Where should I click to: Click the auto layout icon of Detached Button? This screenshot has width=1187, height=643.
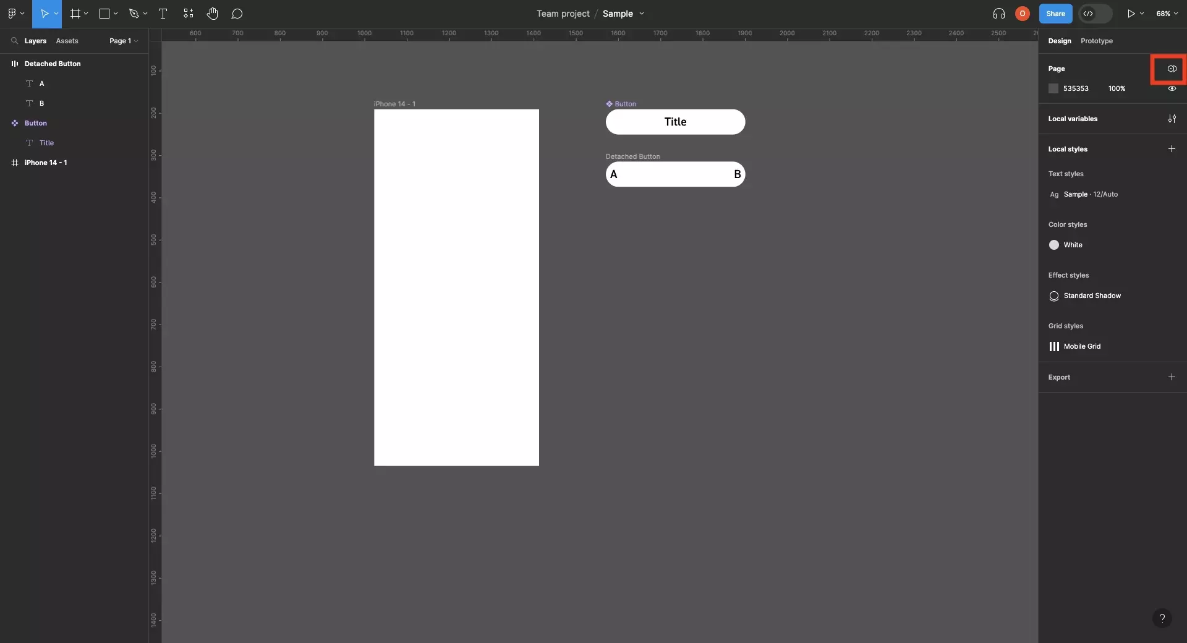15,64
